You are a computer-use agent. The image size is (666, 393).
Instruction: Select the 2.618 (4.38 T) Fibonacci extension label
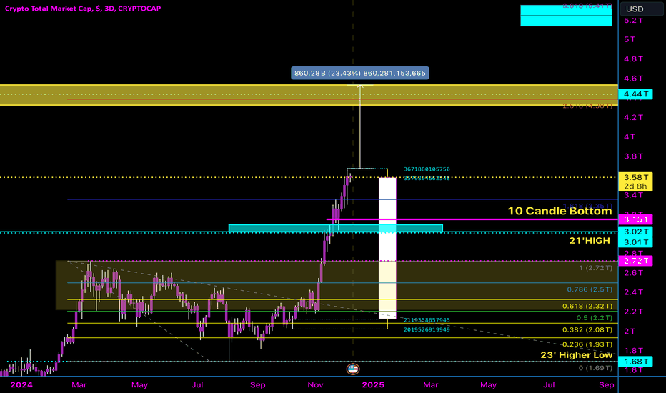pos(587,106)
